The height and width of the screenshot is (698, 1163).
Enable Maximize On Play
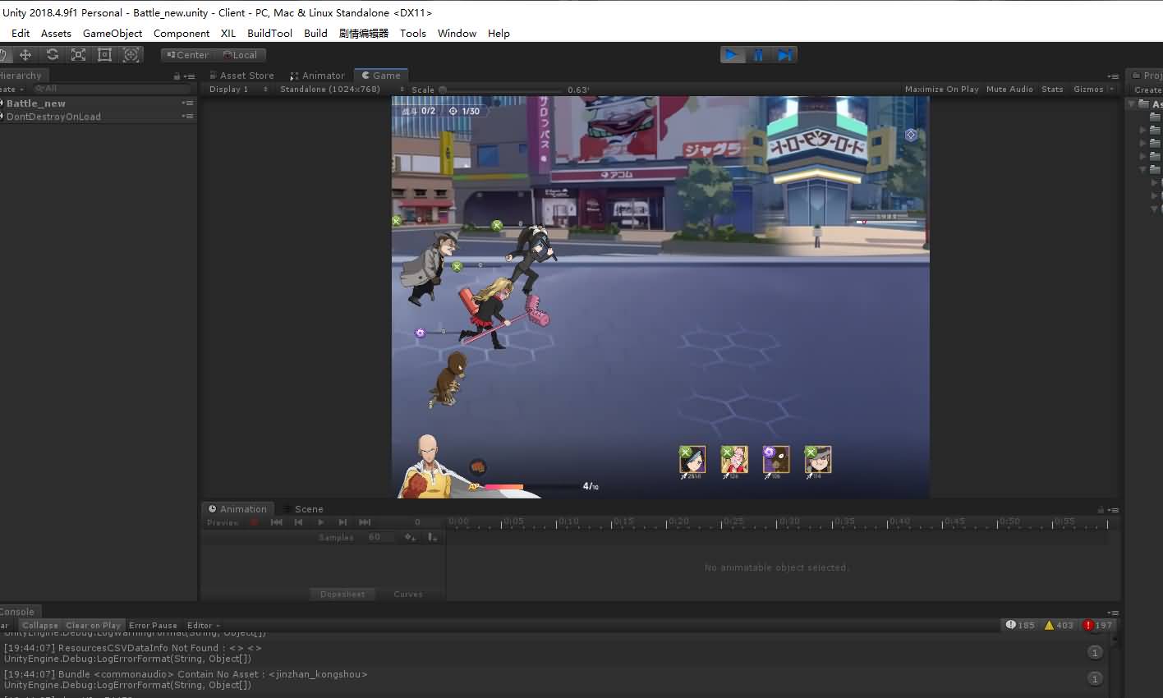pos(941,90)
